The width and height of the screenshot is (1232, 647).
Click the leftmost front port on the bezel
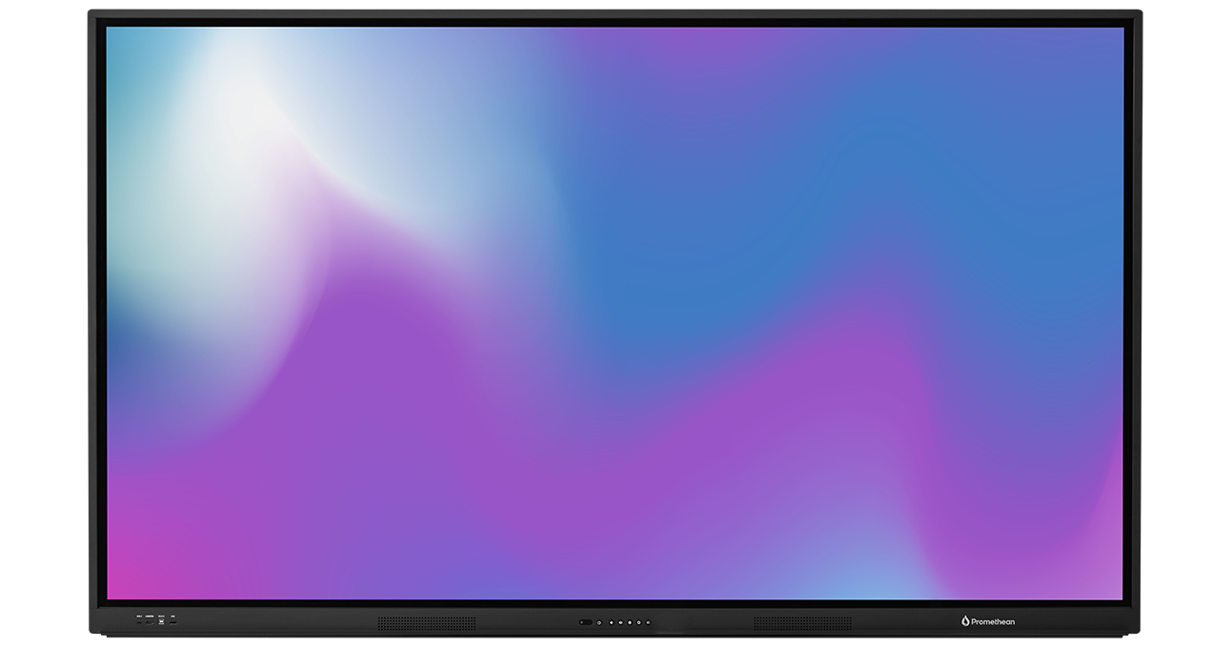[139, 622]
